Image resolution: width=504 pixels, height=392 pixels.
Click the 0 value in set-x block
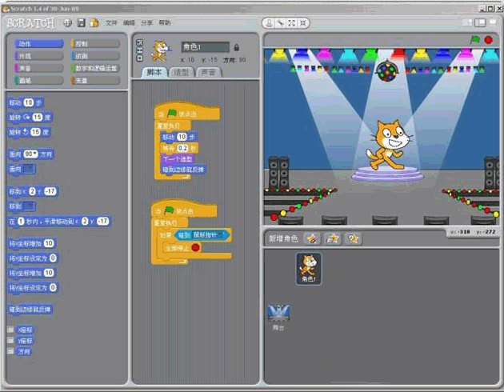point(53,258)
